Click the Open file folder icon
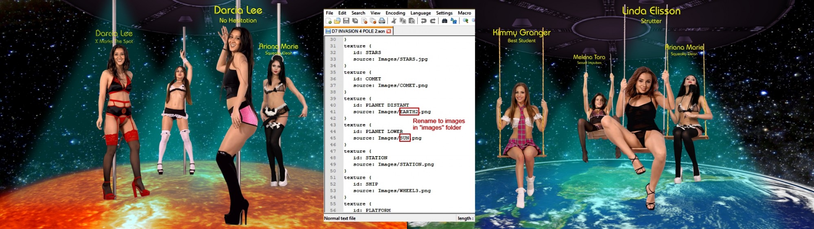814x229 pixels. (337, 21)
